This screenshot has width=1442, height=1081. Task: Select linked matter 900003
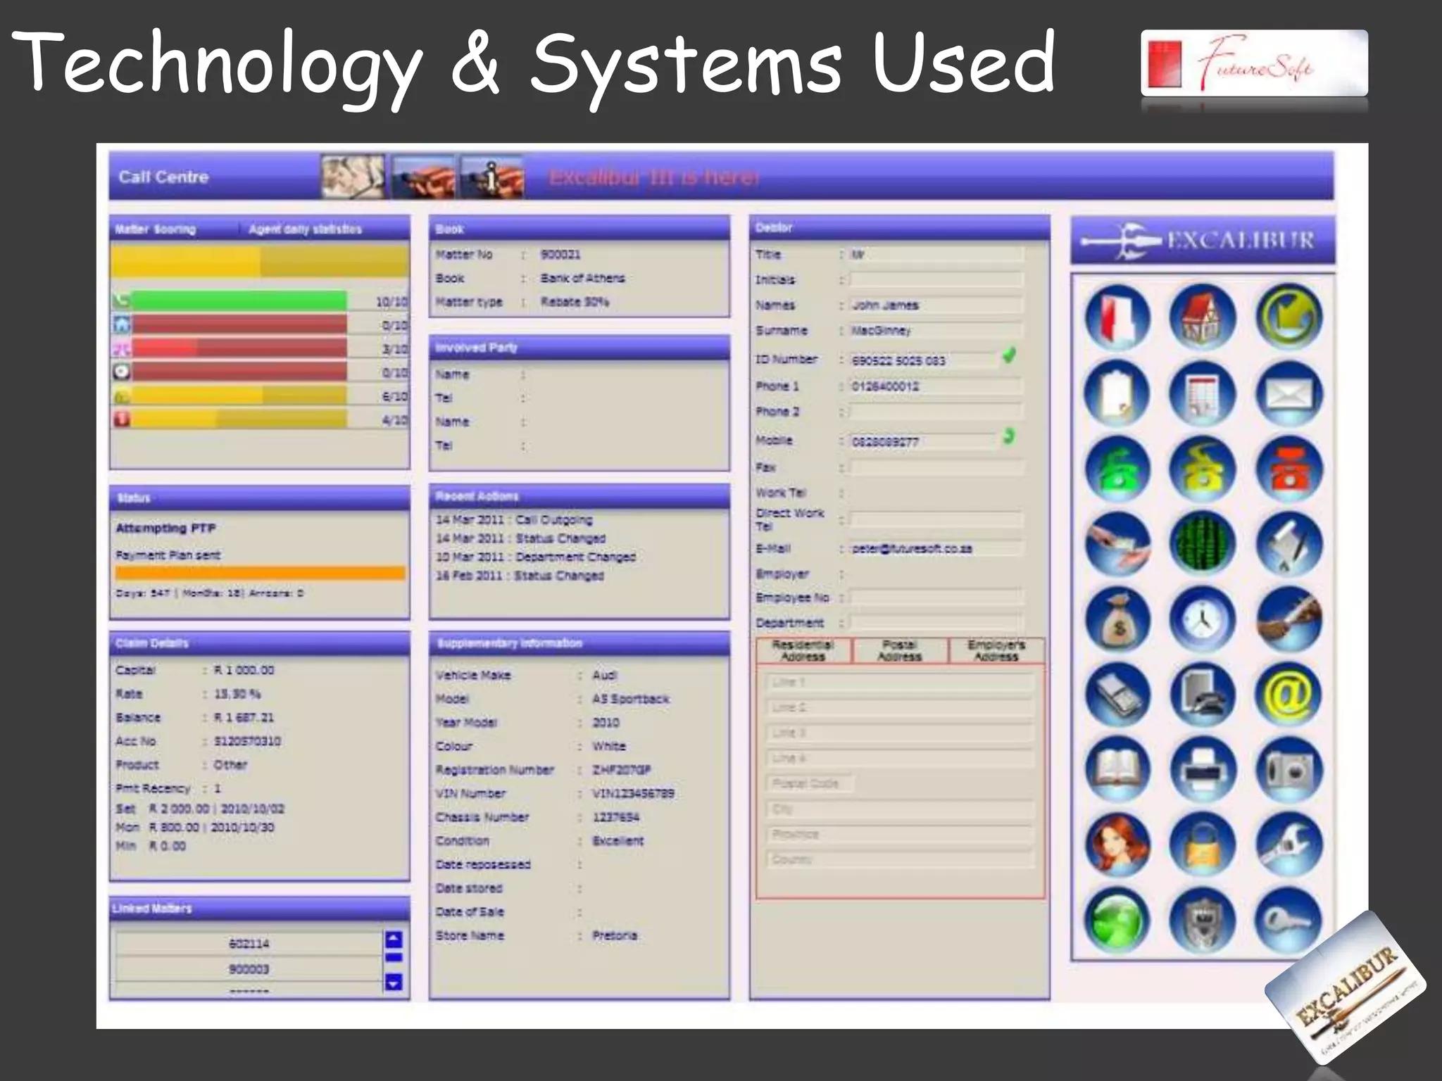[x=249, y=969]
